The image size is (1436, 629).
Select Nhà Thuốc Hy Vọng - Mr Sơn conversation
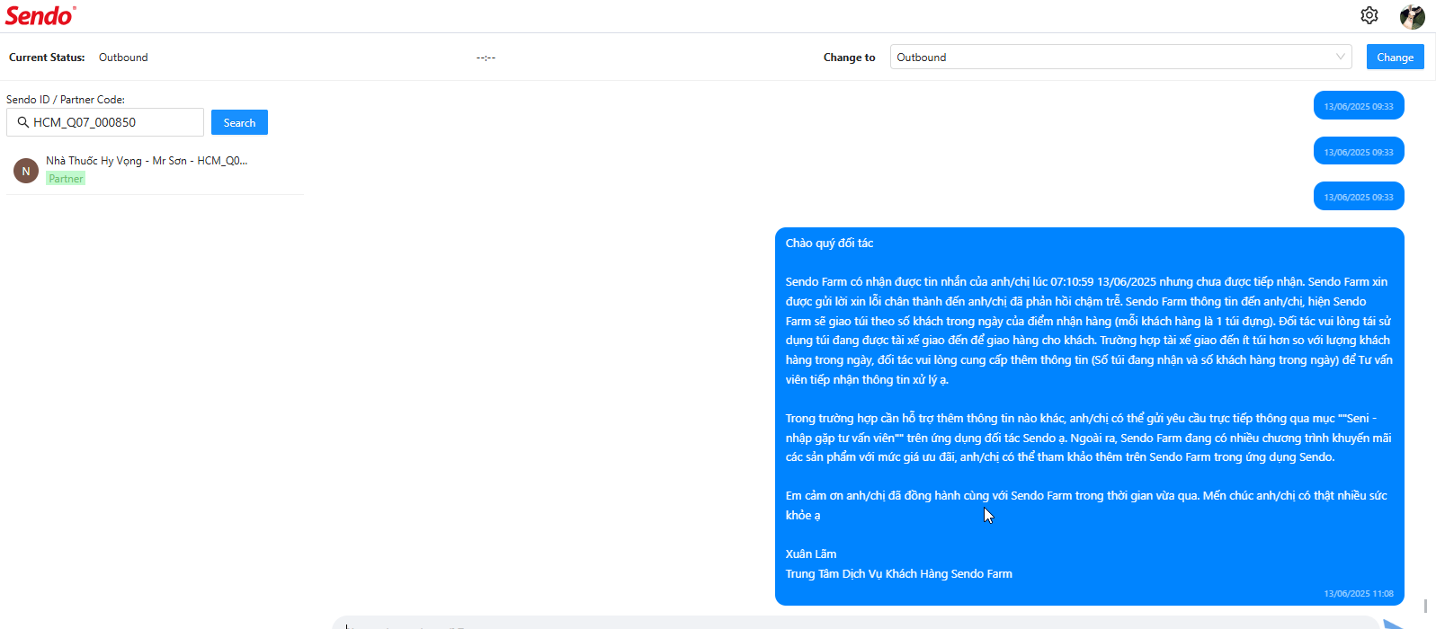pyautogui.click(x=155, y=170)
